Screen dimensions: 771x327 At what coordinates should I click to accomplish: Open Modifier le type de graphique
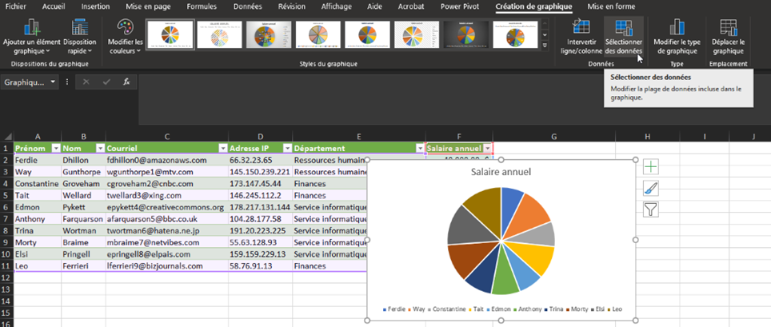tap(677, 28)
